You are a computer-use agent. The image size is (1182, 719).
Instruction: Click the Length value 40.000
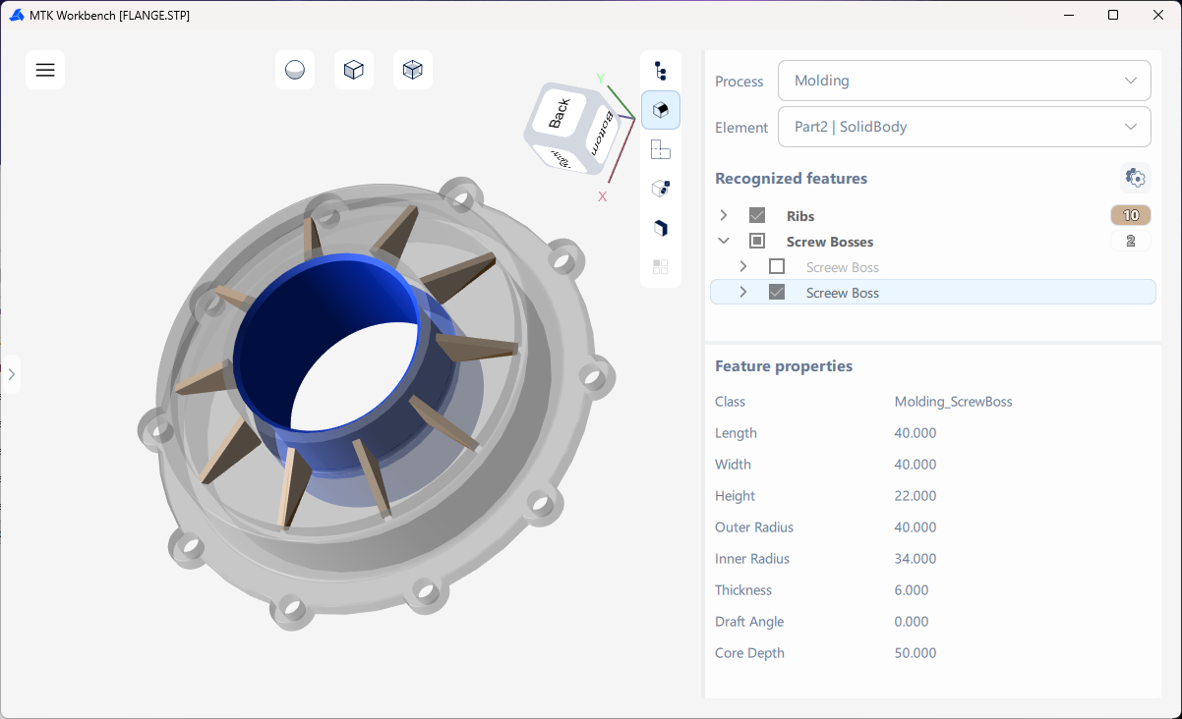(916, 433)
